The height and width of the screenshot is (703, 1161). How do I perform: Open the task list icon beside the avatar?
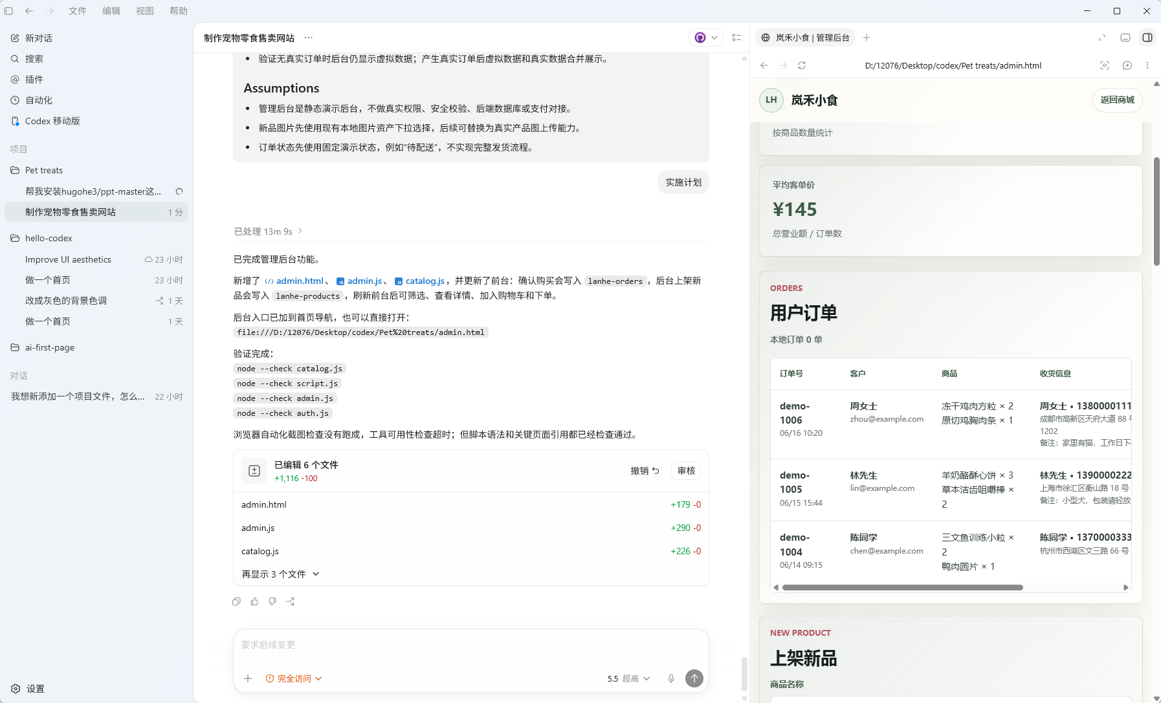coord(736,38)
